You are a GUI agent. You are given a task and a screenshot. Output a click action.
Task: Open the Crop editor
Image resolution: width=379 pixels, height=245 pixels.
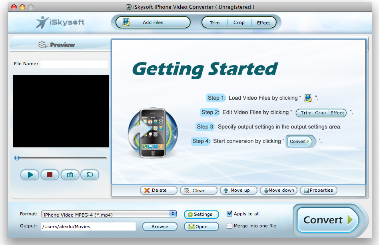tap(239, 22)
